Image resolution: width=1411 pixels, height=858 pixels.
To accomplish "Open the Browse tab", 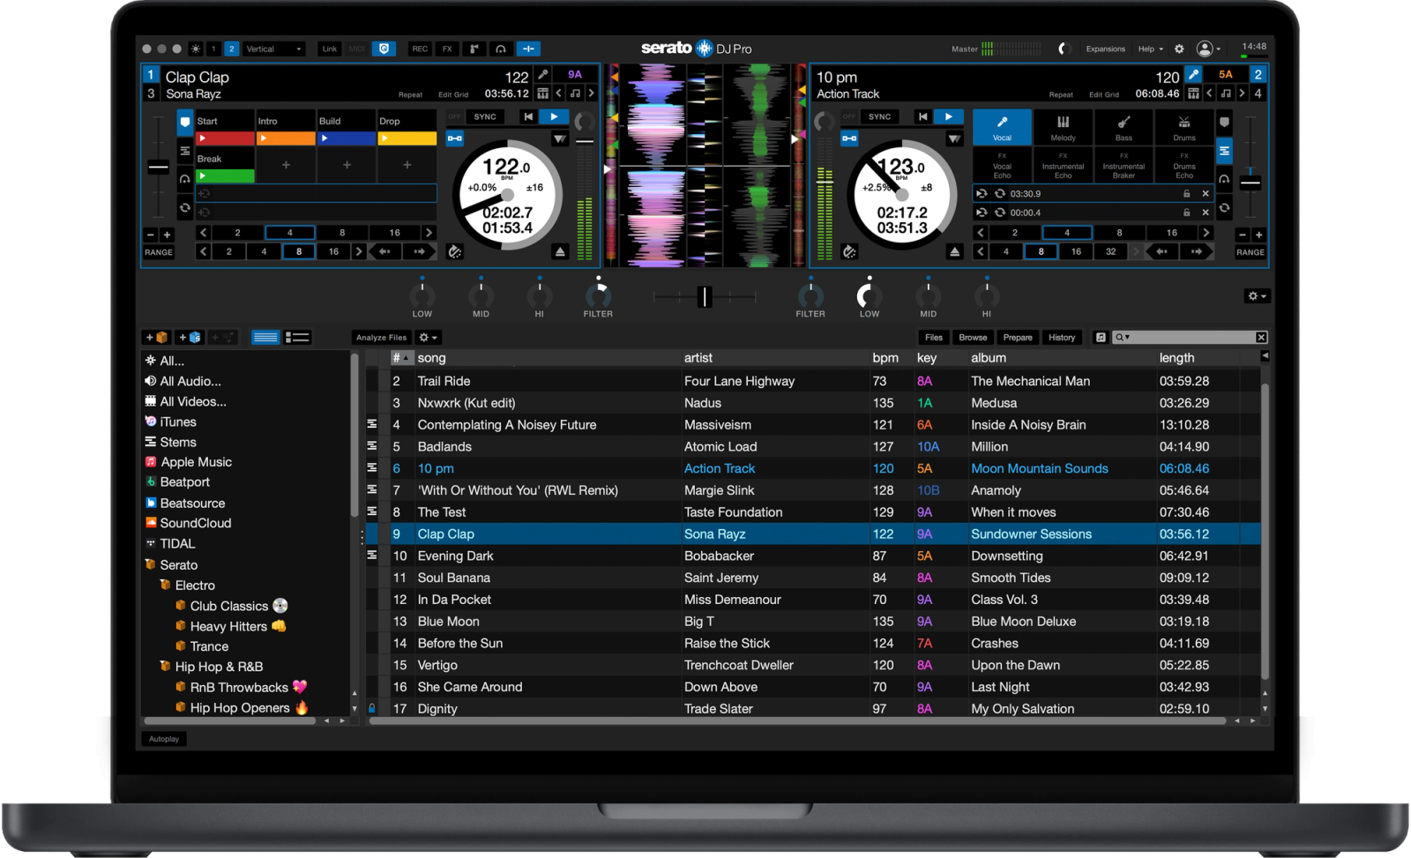I will pos(973,337).
